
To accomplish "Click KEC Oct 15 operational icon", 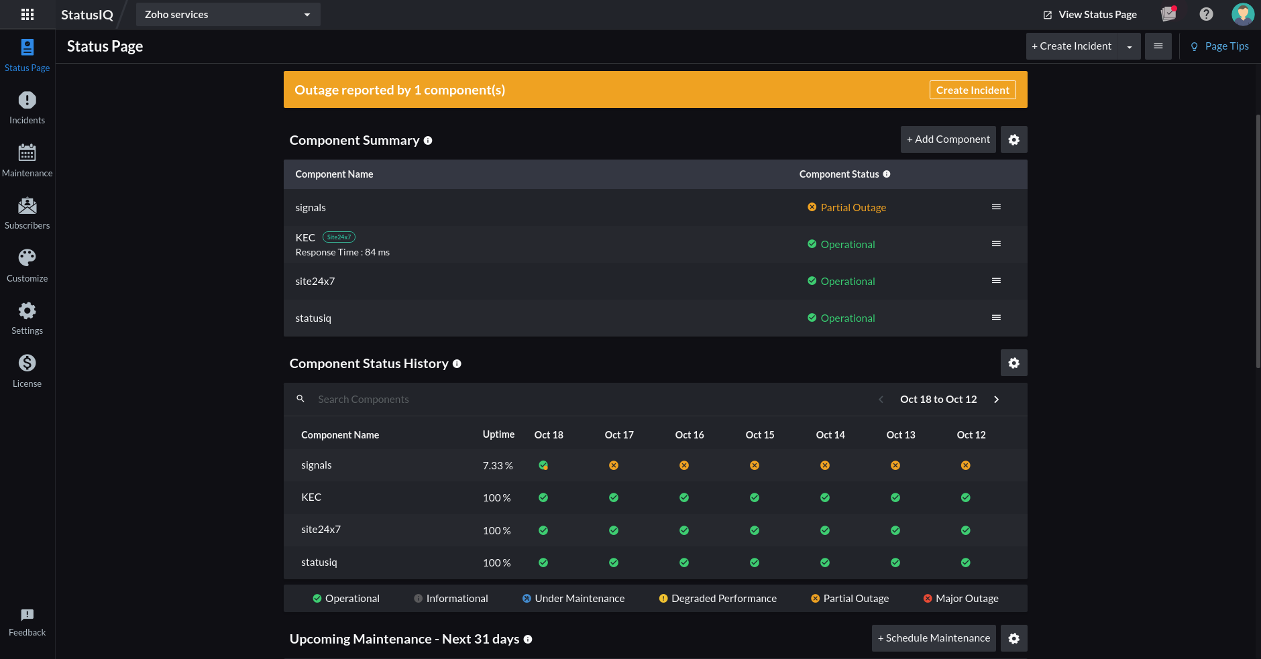I will [x=755, y=497].
